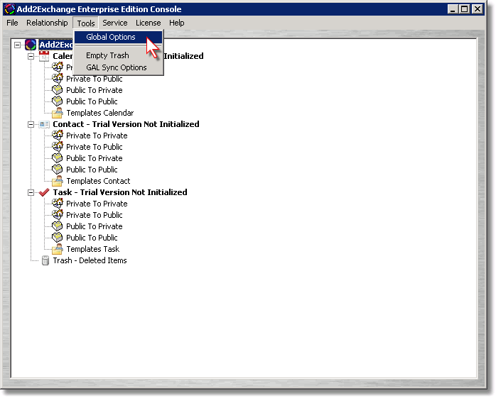The width and height of the screenshot is (496, 398).
Task: Choose Global Options from Tools menu
Action: (118, 37)
